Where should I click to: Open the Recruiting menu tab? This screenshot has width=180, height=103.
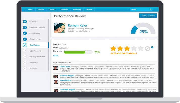[77, 10]
